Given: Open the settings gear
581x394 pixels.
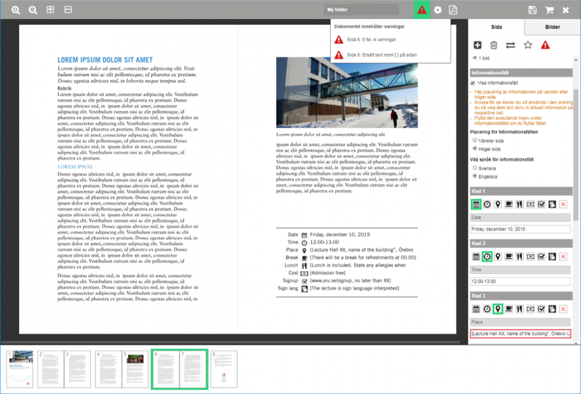Looking at the screenshot, I should (438, 10).
